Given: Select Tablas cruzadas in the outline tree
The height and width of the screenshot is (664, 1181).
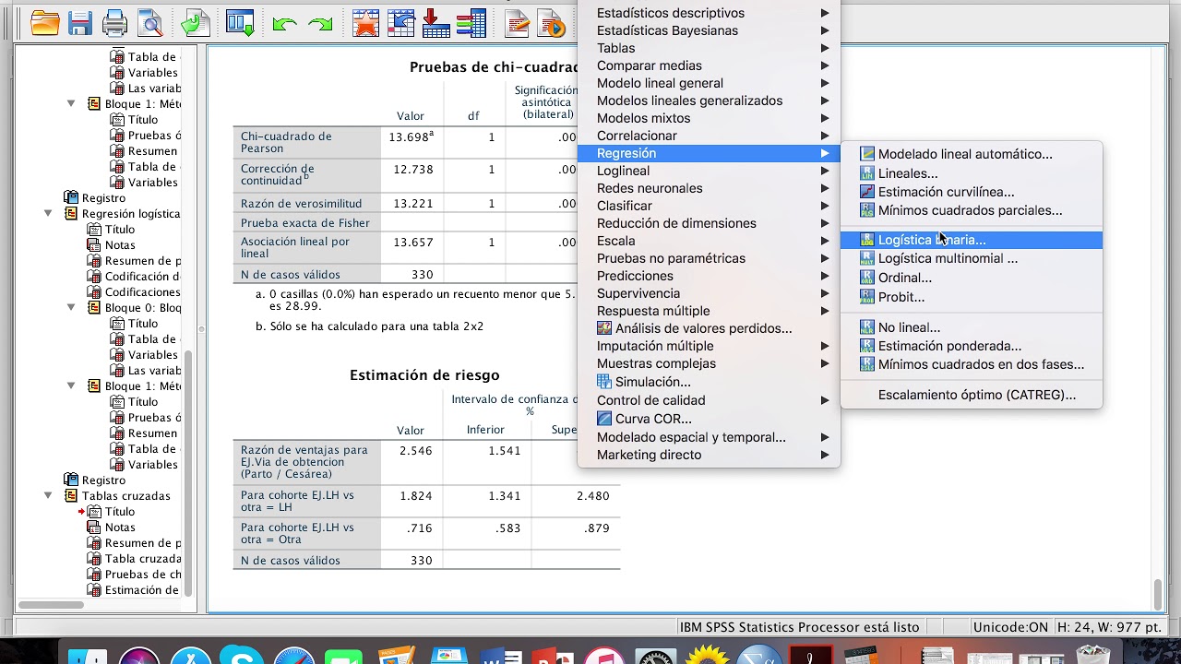Looking at the screenshot, I should [126, 496].
